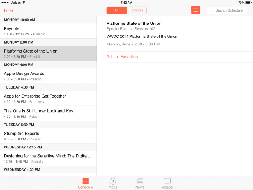Open Stump the Experts session

tap(48, 136)
